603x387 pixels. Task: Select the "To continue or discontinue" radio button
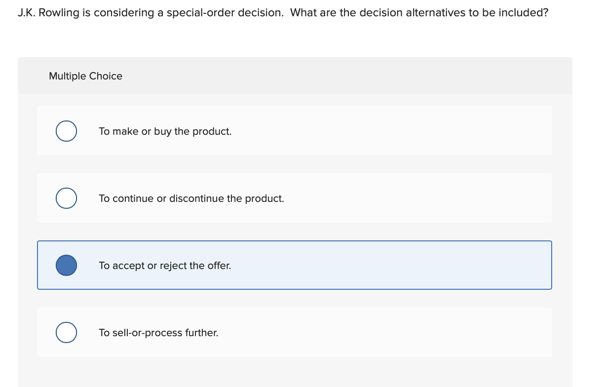(66, 198)
